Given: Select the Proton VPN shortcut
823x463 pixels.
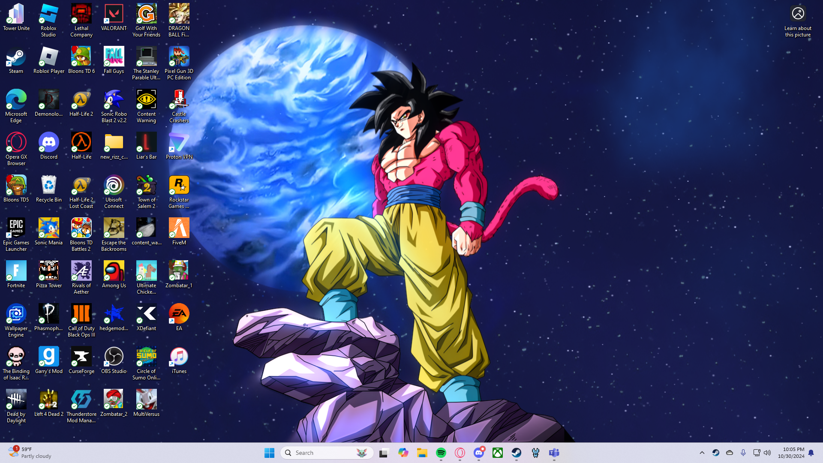Looking at the screenshot, I should coord(179,146).
